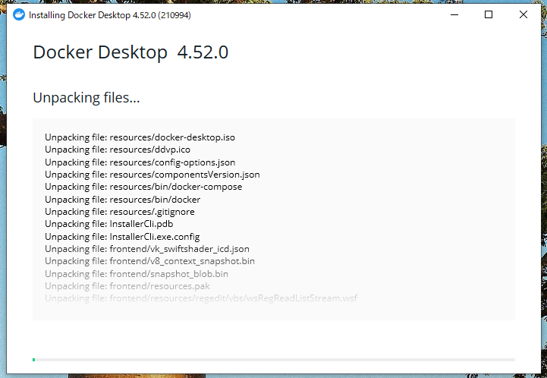The image size is (547, 378).
Task: Click the vk_swiftshader_icd.json log line
Action: (146, 249)
